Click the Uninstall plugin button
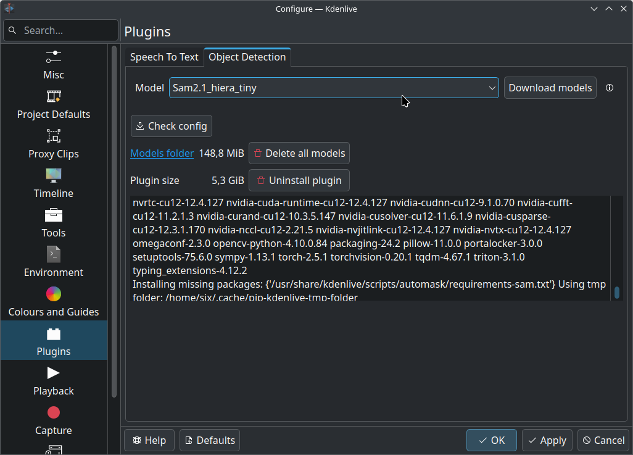633x455 pixels. 299,180
